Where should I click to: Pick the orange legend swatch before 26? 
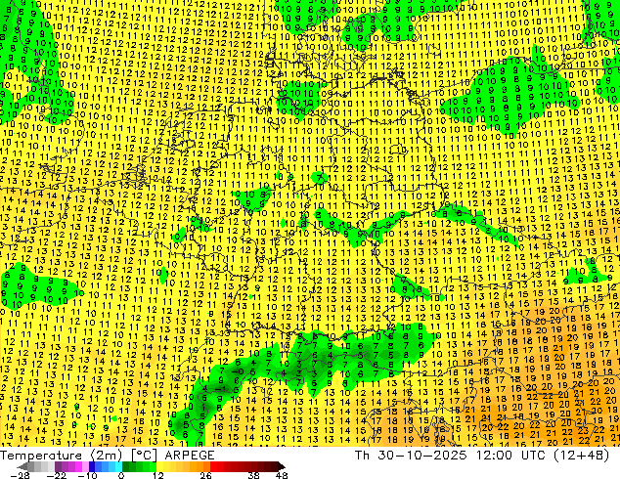coord(206,466)
